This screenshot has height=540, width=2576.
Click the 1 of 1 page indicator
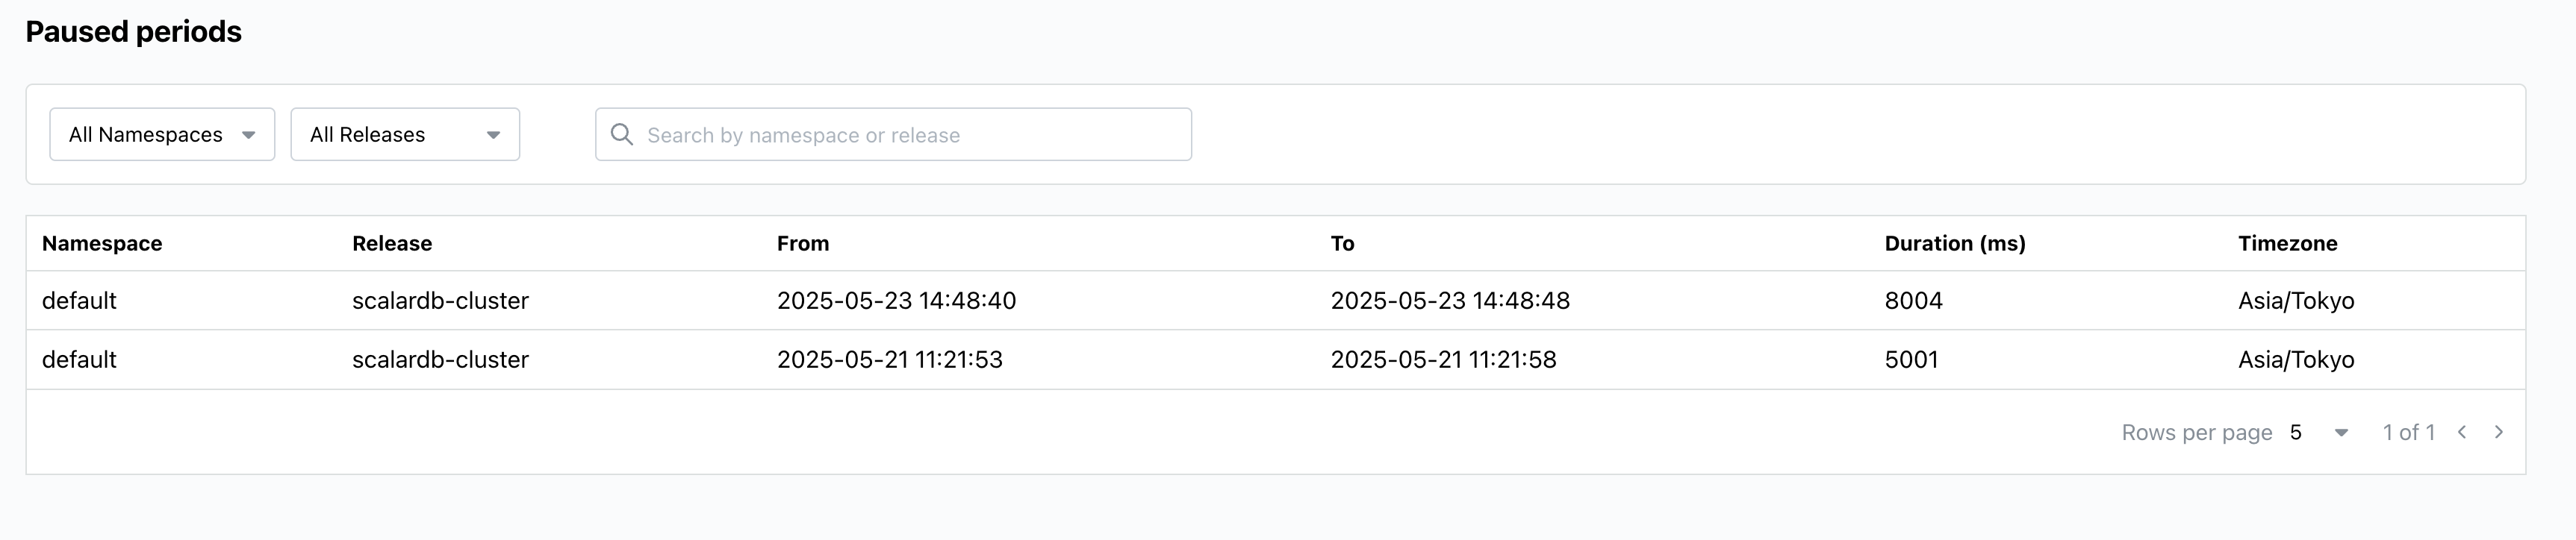pyautogui.click(x=2409, y=432)
